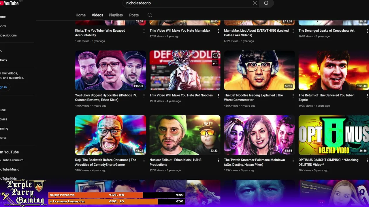Open title 'The Deranged Leaks of Creepshow Art'

(x=327, y=30)
